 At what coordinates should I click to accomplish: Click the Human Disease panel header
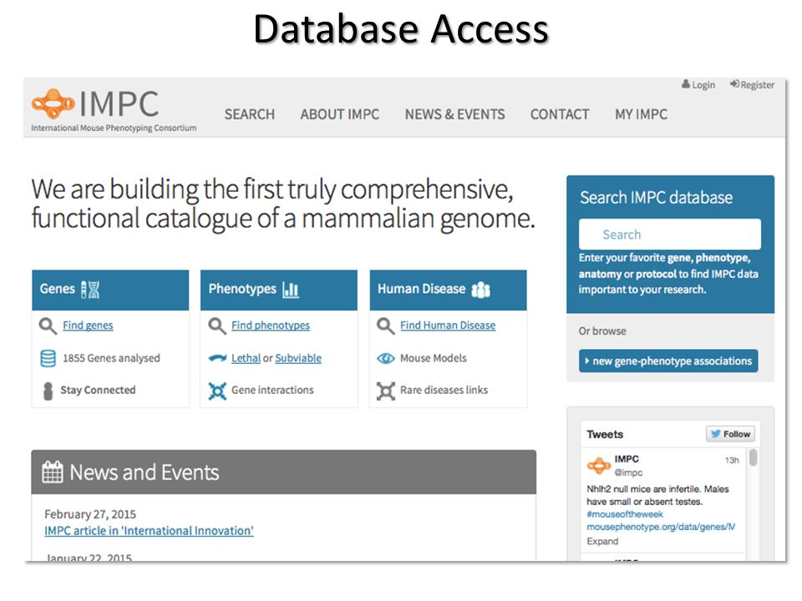point(448,290)
